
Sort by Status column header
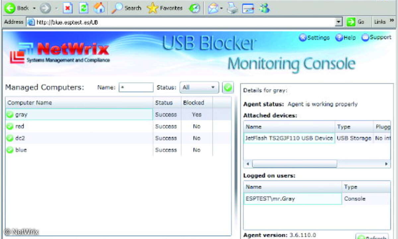[x=167, y=103]
